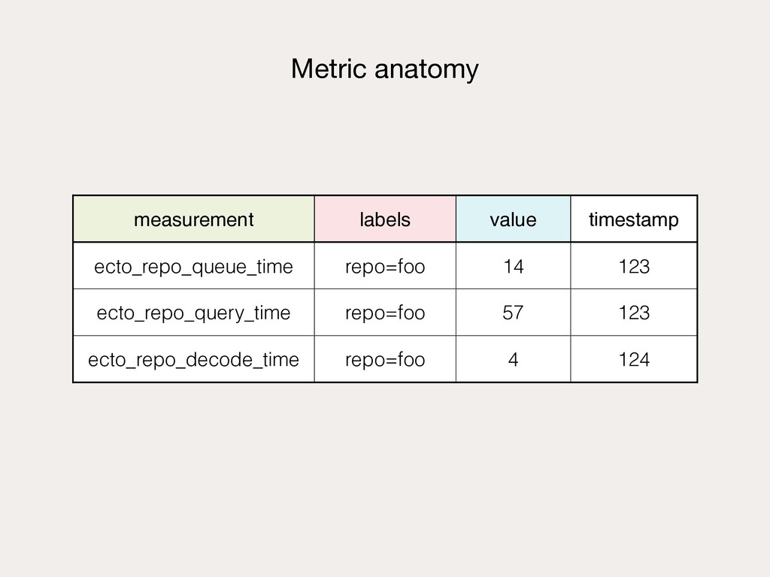770x577 pixels.
Task: Click the 'Metric anatomy' slide title
Action: tap(384, 68)
